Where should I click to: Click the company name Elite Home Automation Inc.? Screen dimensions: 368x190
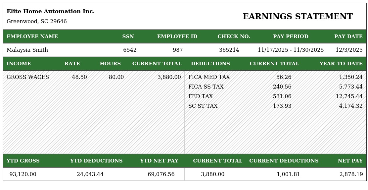tap(50, 11)
